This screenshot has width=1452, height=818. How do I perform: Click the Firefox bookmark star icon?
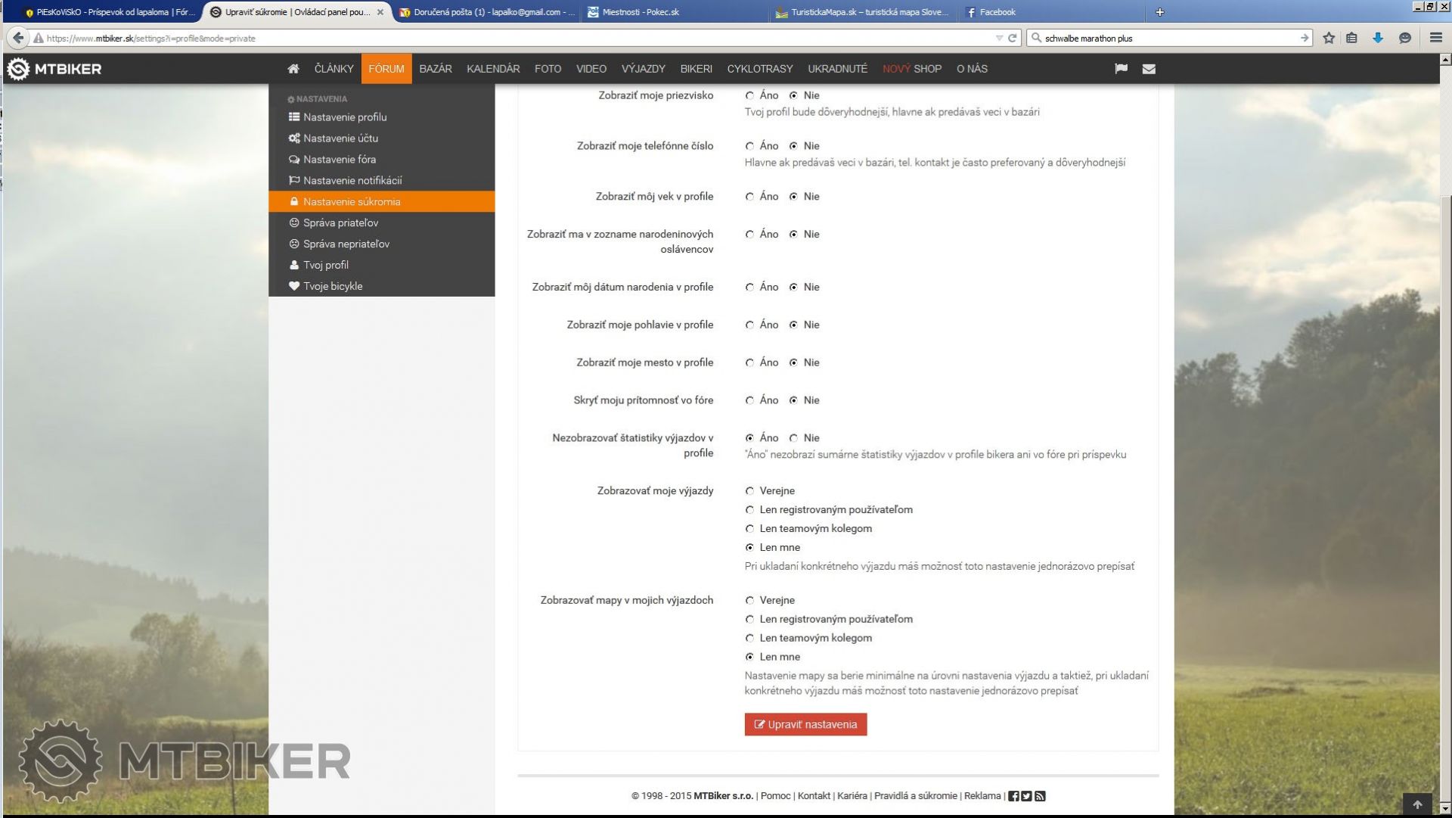pyautogui.click(x=1329, y=38)
